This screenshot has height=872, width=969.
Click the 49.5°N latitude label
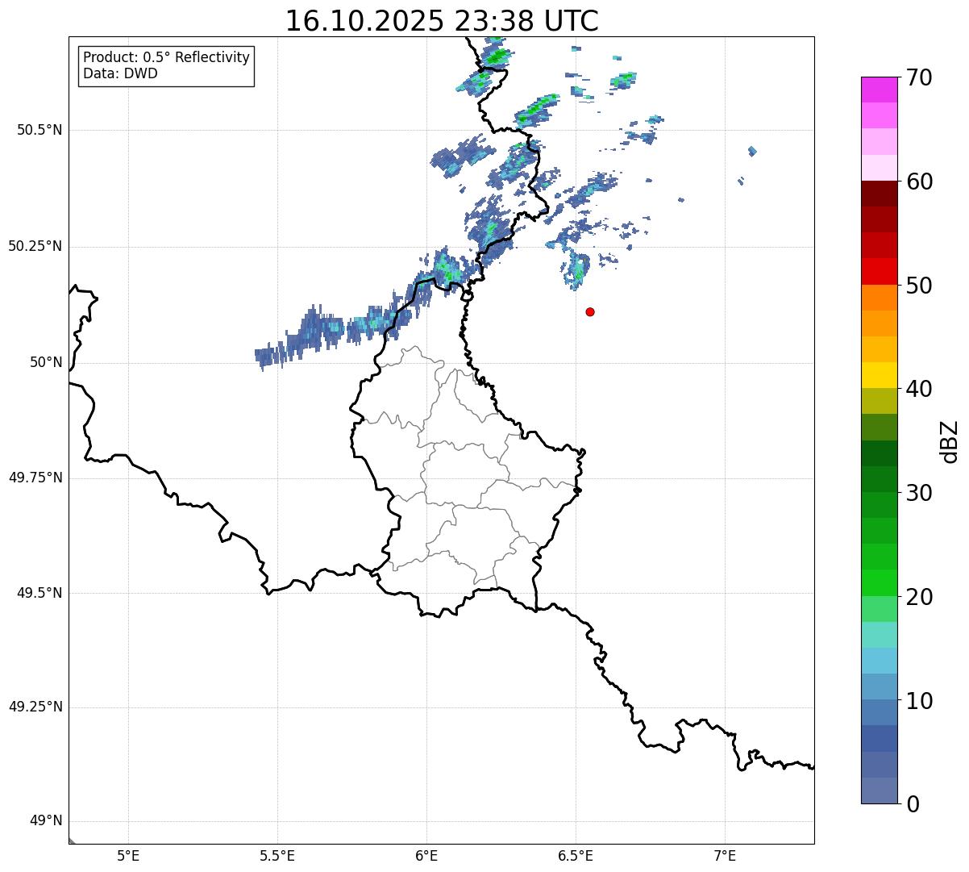40,593
